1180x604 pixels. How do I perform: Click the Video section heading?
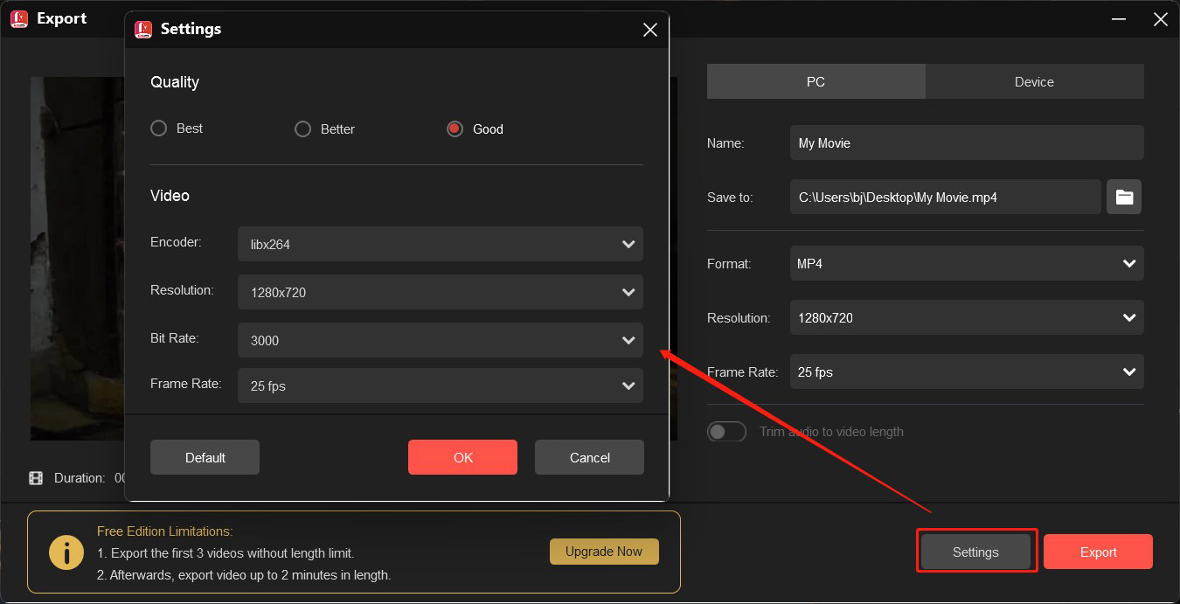(170, 195)
